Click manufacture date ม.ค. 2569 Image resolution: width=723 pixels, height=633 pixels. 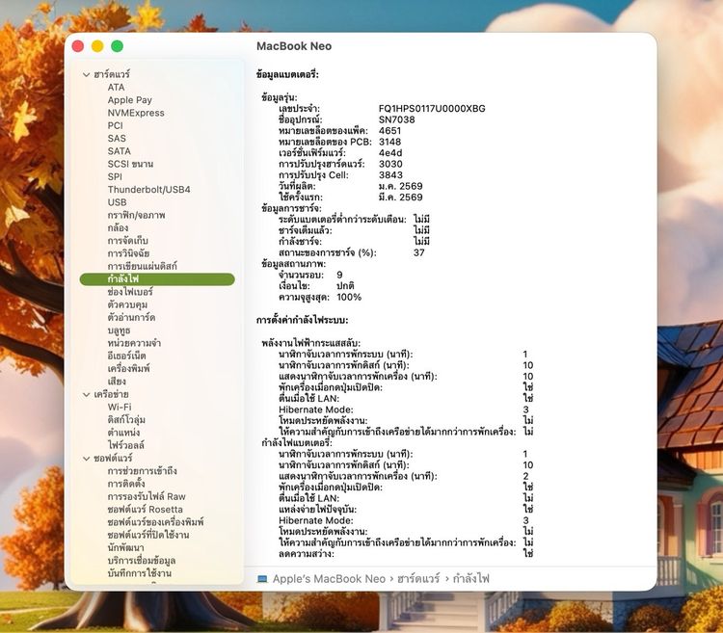click(401, 186)
